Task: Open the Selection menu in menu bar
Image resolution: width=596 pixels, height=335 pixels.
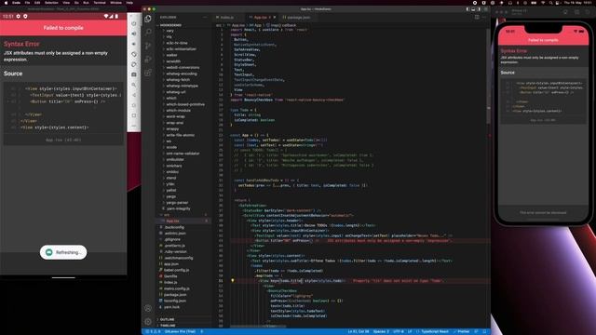Action: tap(51, 3)
